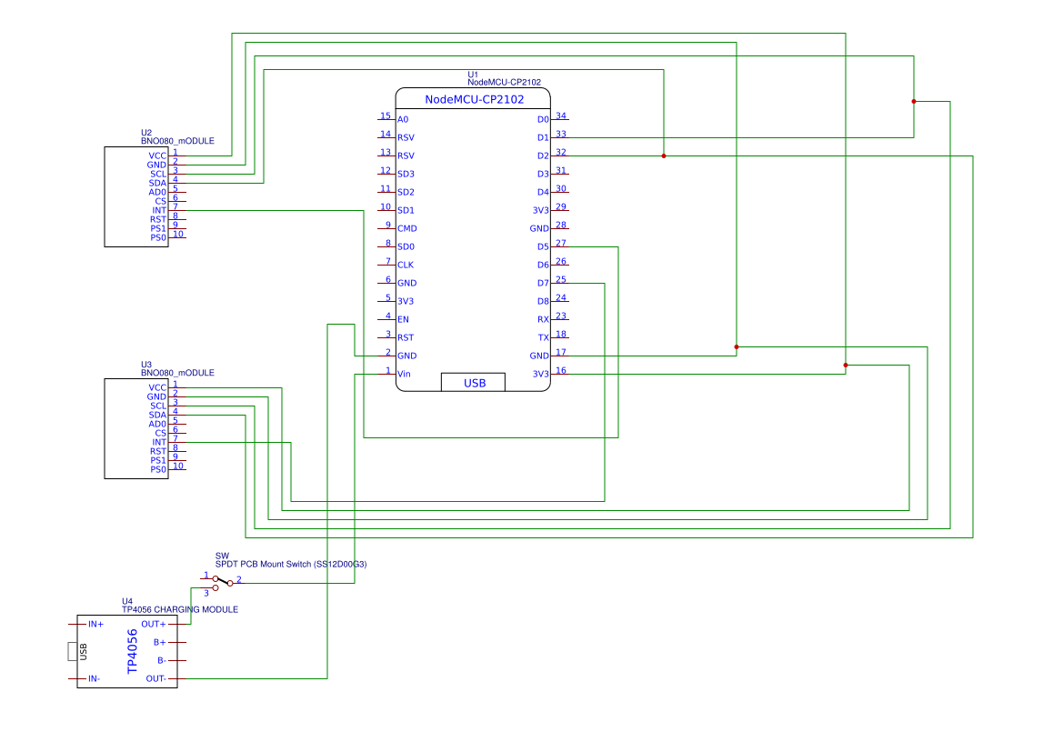Select the D7 pin 25 on NodeMCU

click(552, 282)
